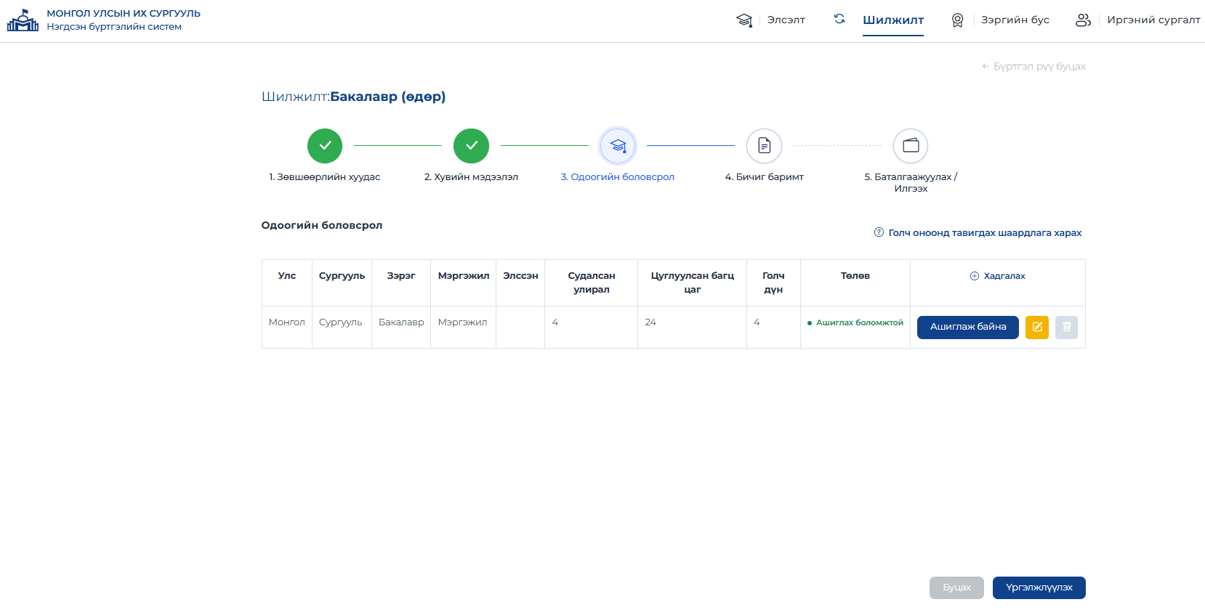Click the green checkmark for step 1
1205x610 pixels.
tap(325, 146)
